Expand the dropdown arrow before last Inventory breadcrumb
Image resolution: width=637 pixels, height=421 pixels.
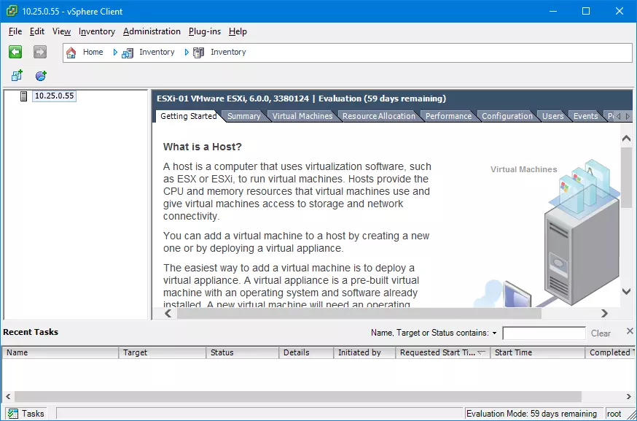[x=187, y=53]
